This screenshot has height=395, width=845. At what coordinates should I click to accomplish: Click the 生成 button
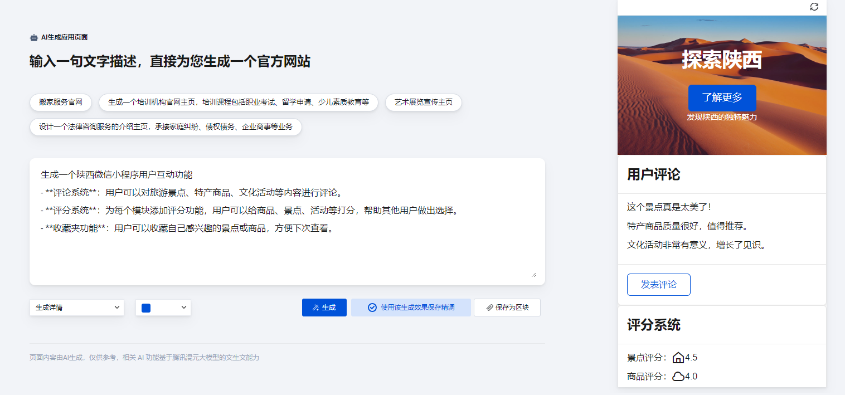324,308
